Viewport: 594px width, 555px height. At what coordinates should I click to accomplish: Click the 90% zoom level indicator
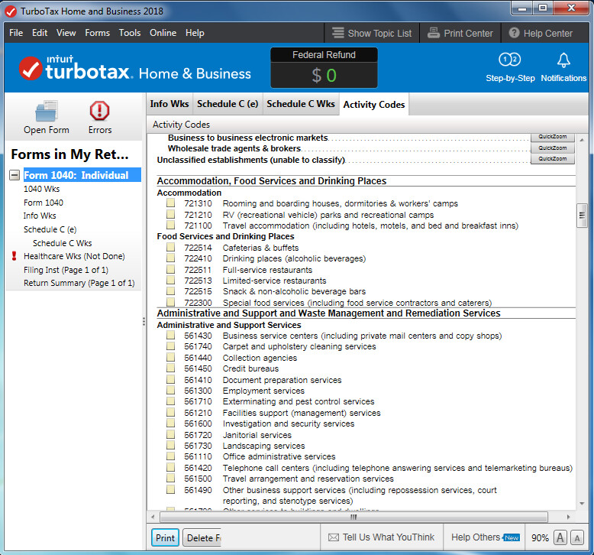(540, 538)
